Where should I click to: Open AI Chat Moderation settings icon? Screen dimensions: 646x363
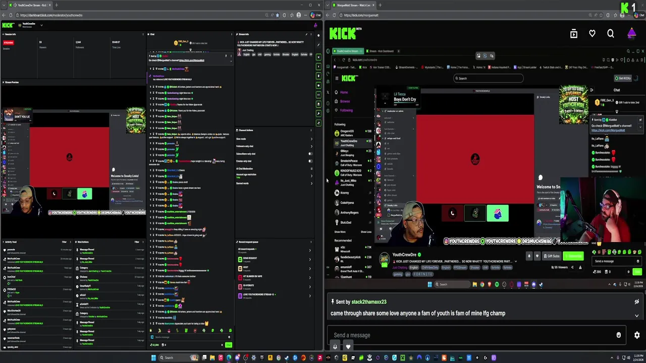[311, 168]
